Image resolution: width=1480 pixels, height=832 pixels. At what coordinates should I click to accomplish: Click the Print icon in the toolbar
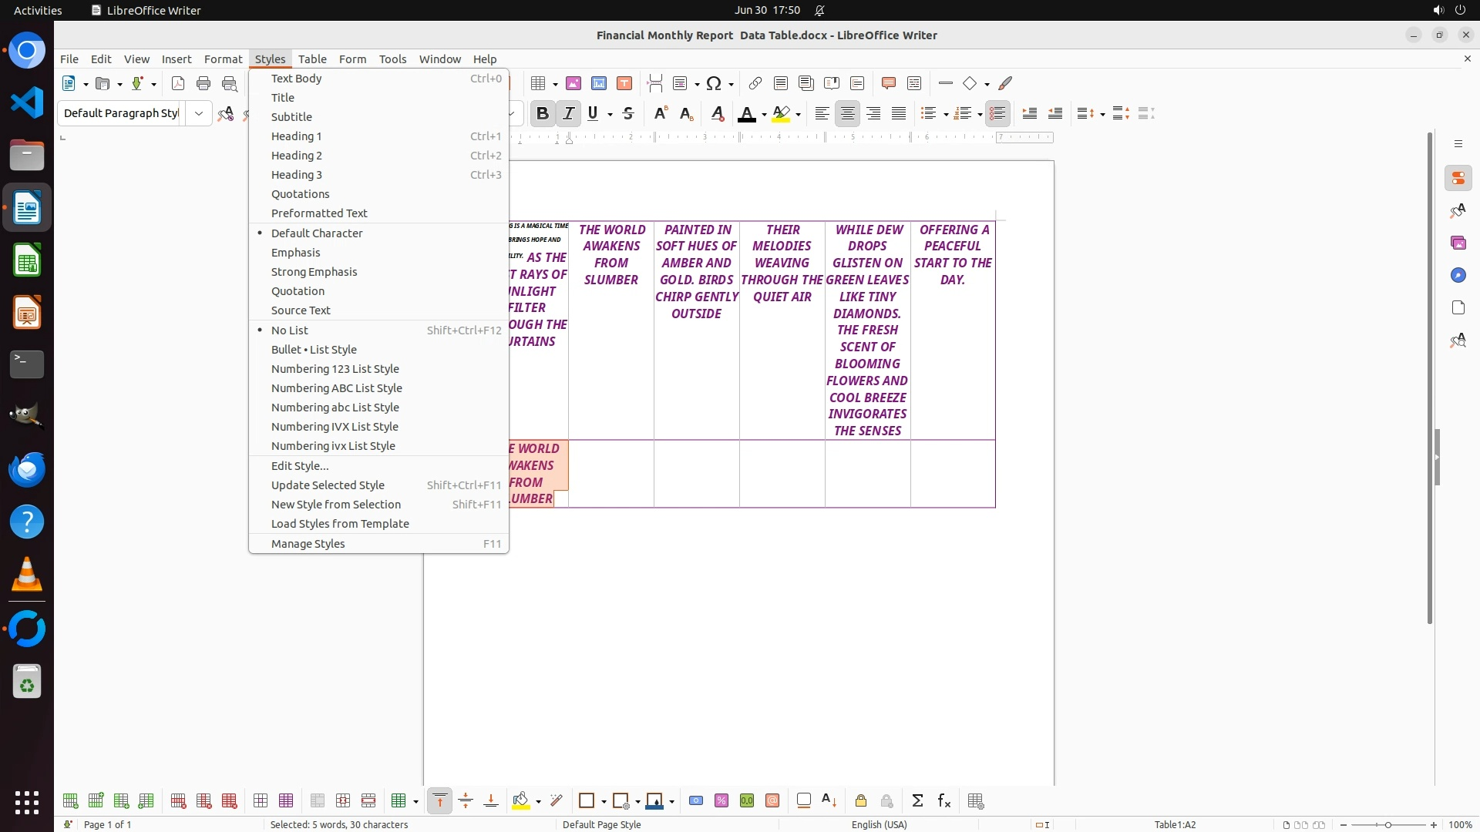click(203, 83)
